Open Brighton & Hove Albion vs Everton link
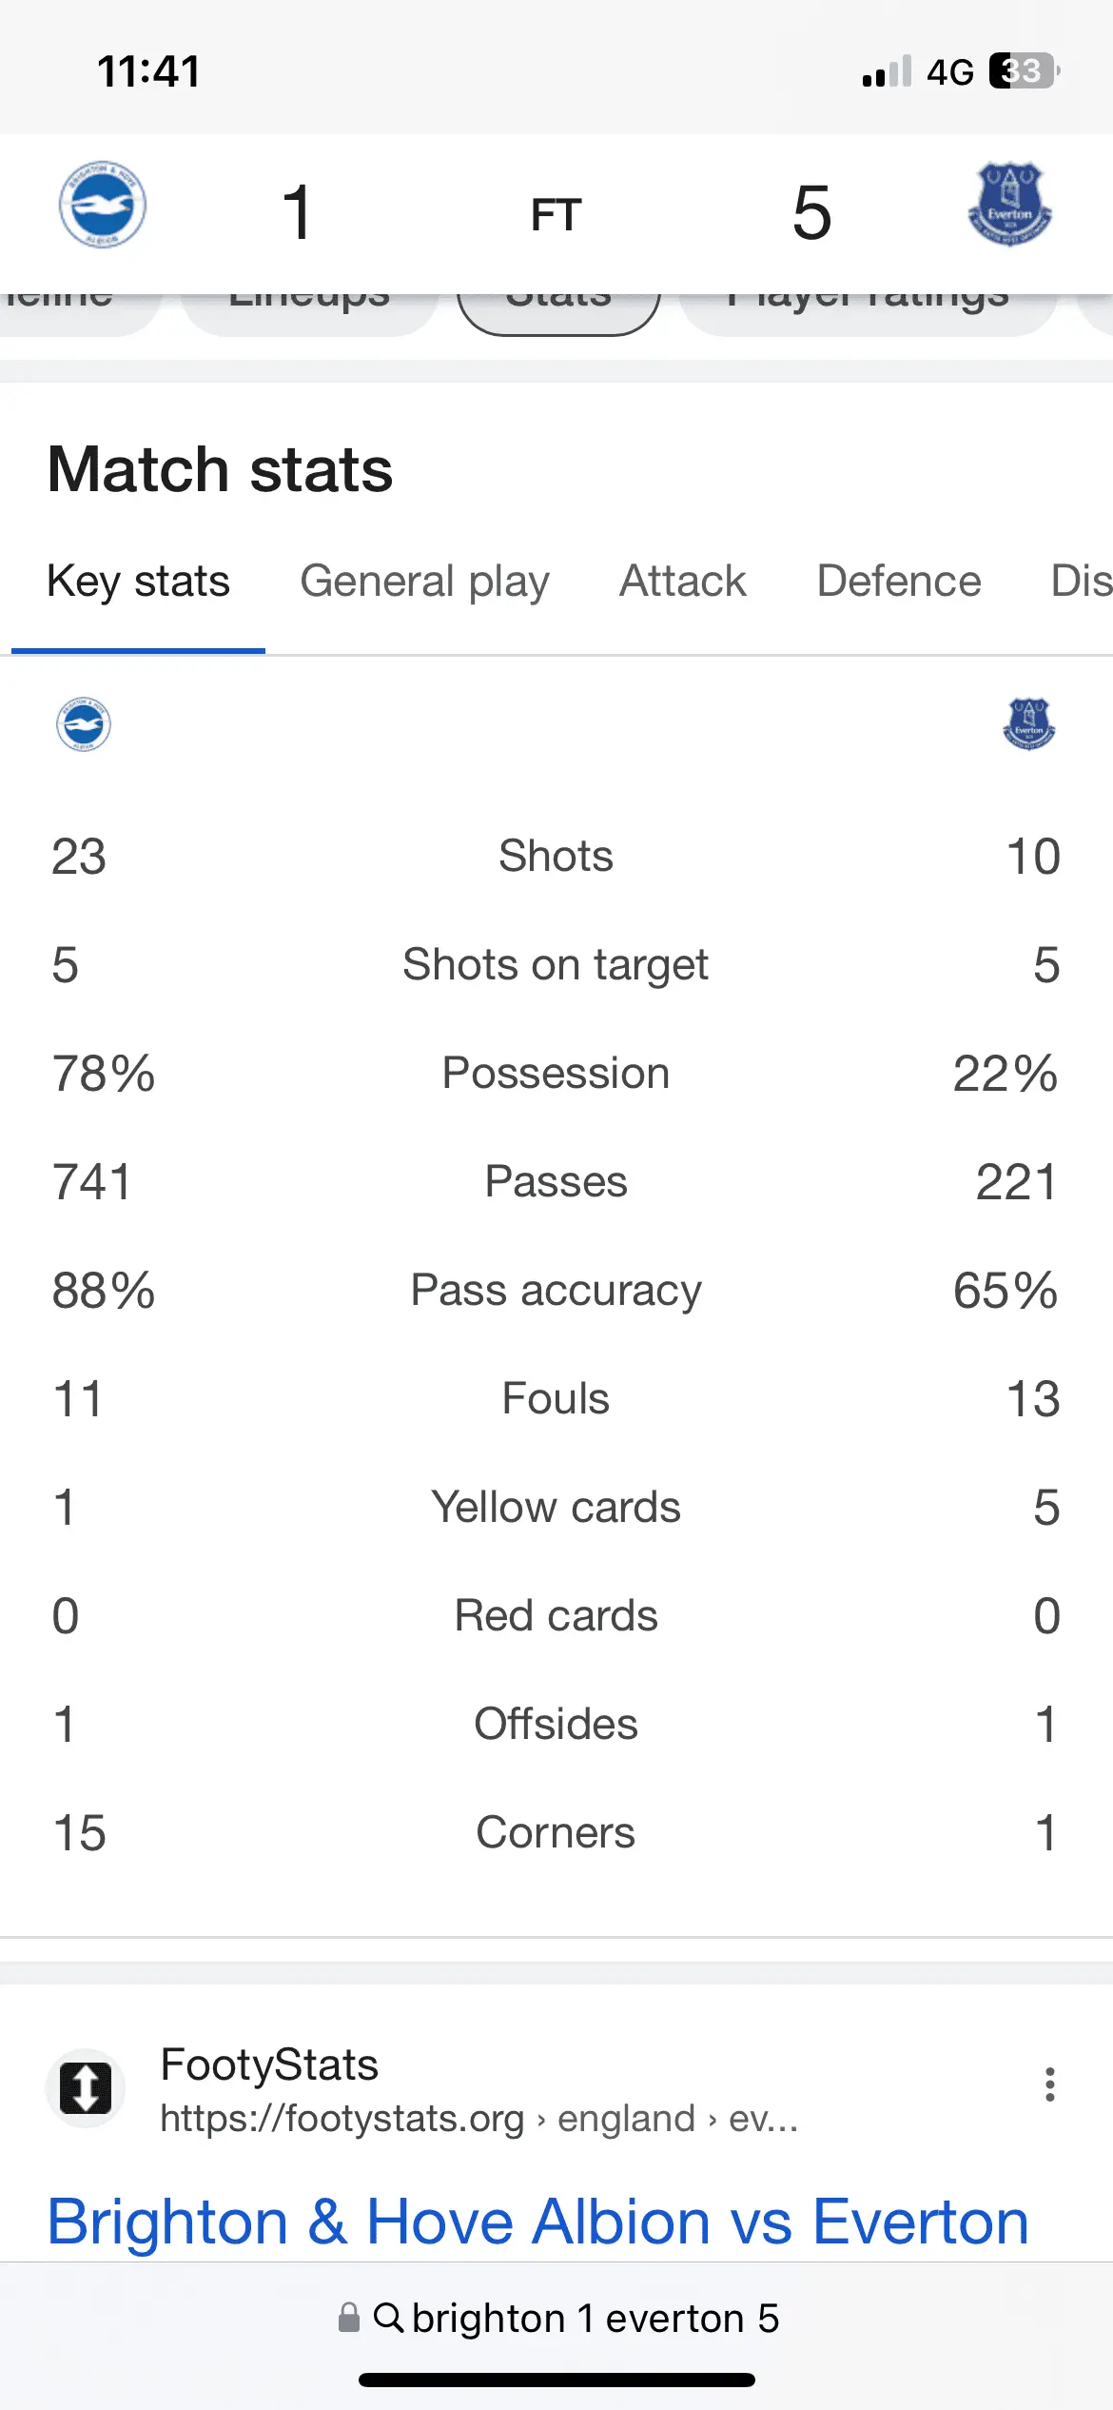 [537, 2222]
